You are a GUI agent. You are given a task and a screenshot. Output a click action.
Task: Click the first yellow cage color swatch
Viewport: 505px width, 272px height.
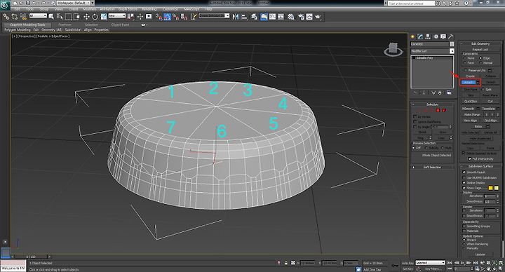(490, 188)
